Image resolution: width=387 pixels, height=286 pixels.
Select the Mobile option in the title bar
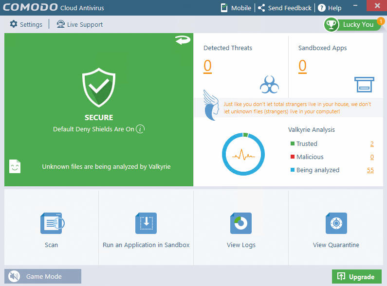[236, 8]
